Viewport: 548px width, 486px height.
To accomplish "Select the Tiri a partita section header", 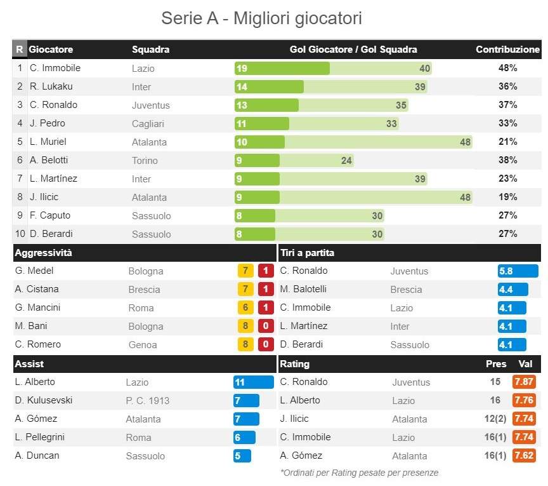I will [307, 253].
